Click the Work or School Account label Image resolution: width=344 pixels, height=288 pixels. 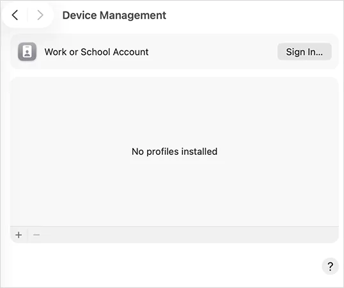[x=97, y=52]
